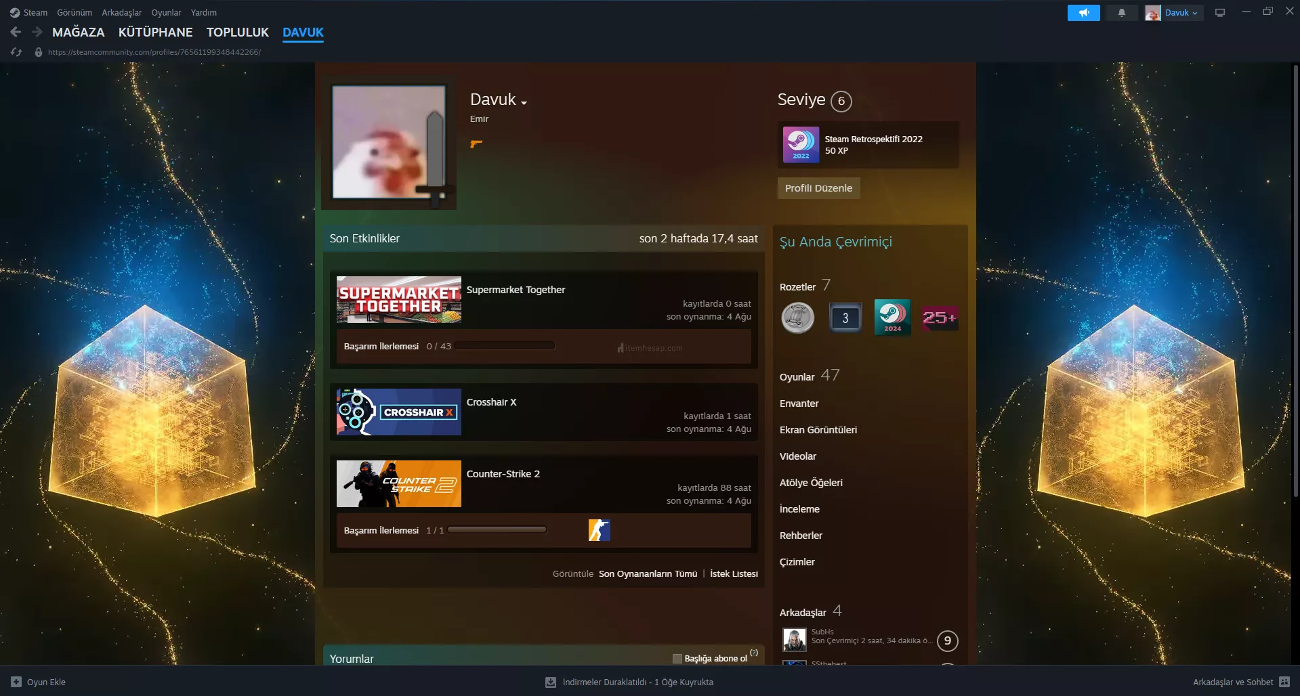The width and height of the screenshot is (1300, 696).
Task: Switch to the KÜTÜPHANE tab
Action: click(155, 32)
